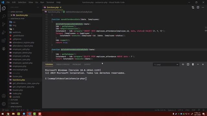Open the notifications bell in status bar
The height and width of the screenshot is (116, 207).
203,110
